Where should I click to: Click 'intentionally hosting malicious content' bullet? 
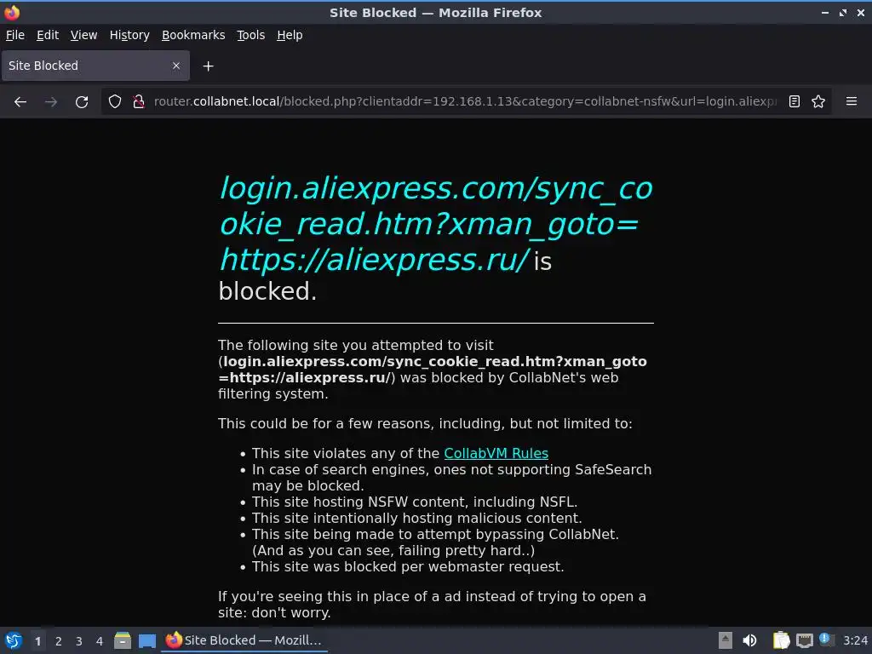(417, 519)
